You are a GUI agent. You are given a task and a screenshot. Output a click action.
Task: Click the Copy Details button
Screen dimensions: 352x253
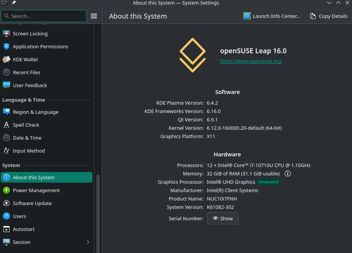click(x=329, y=16)
